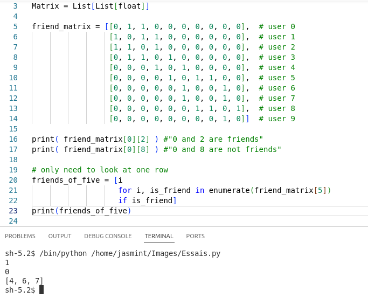Click the '# only need to look at one row' comment
Image resolution: width=368 pixels, height=298 pixels.
click(x=100, y=170)
